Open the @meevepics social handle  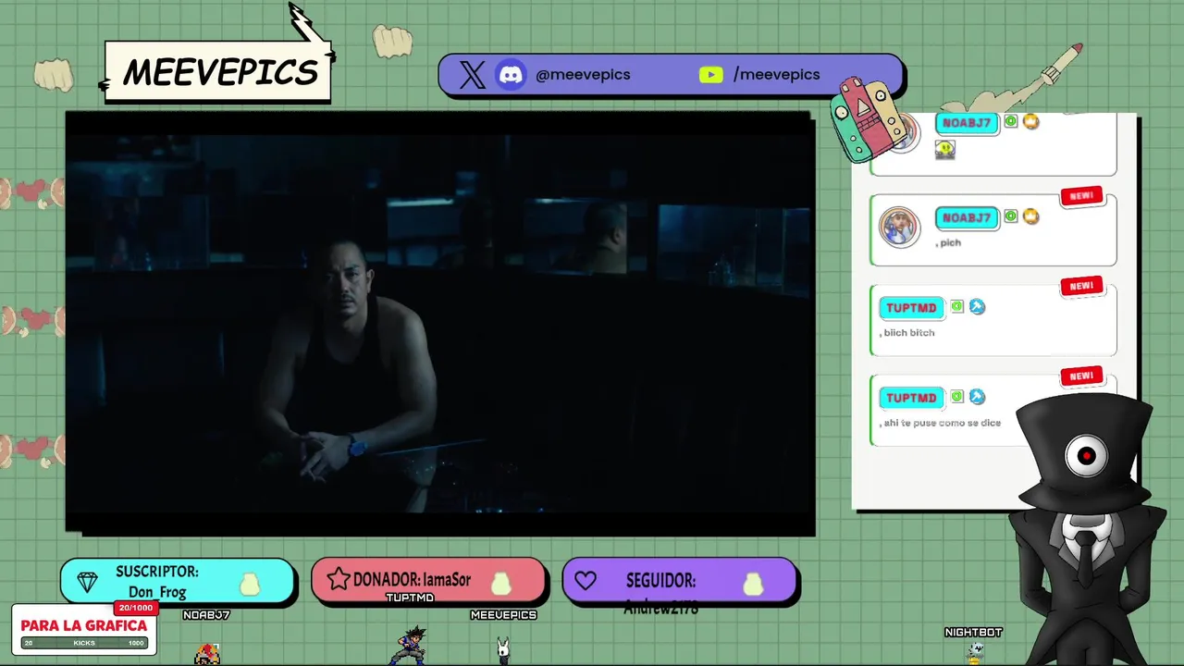pyautogui.click(x=583, y=75)
